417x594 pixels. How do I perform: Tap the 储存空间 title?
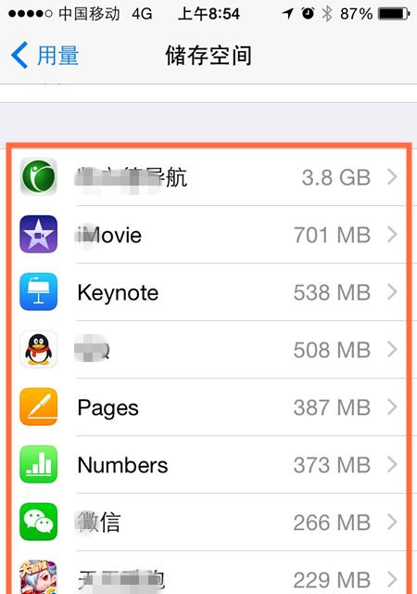click(208, 56)
